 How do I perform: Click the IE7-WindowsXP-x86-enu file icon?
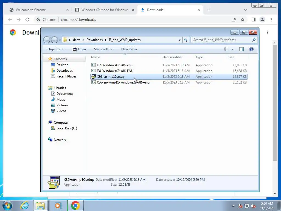click(93, 65)
